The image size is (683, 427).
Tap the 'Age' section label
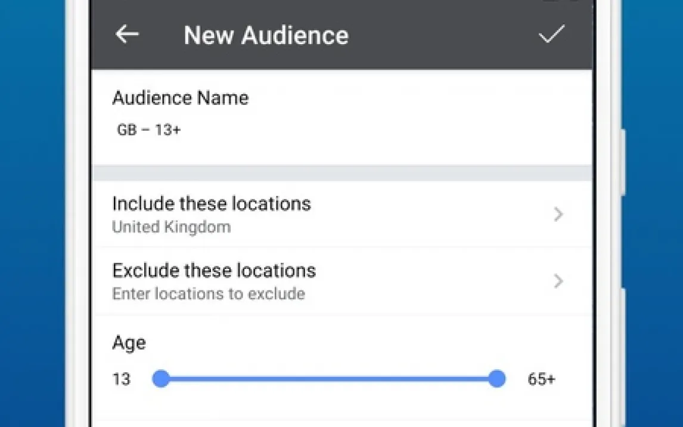click(x=129, y=343)
